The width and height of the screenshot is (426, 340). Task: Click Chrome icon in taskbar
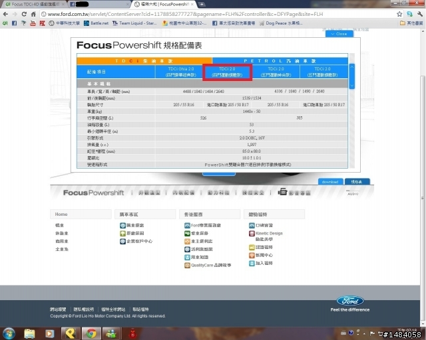[x=91, y=333]
